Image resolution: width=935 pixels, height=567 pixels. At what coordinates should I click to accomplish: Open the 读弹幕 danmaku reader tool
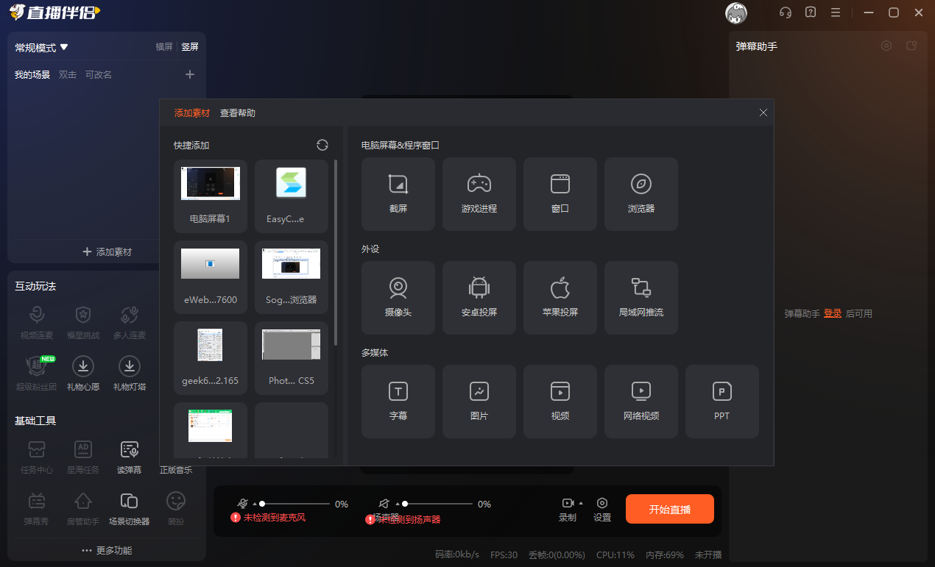click(129, 454)
